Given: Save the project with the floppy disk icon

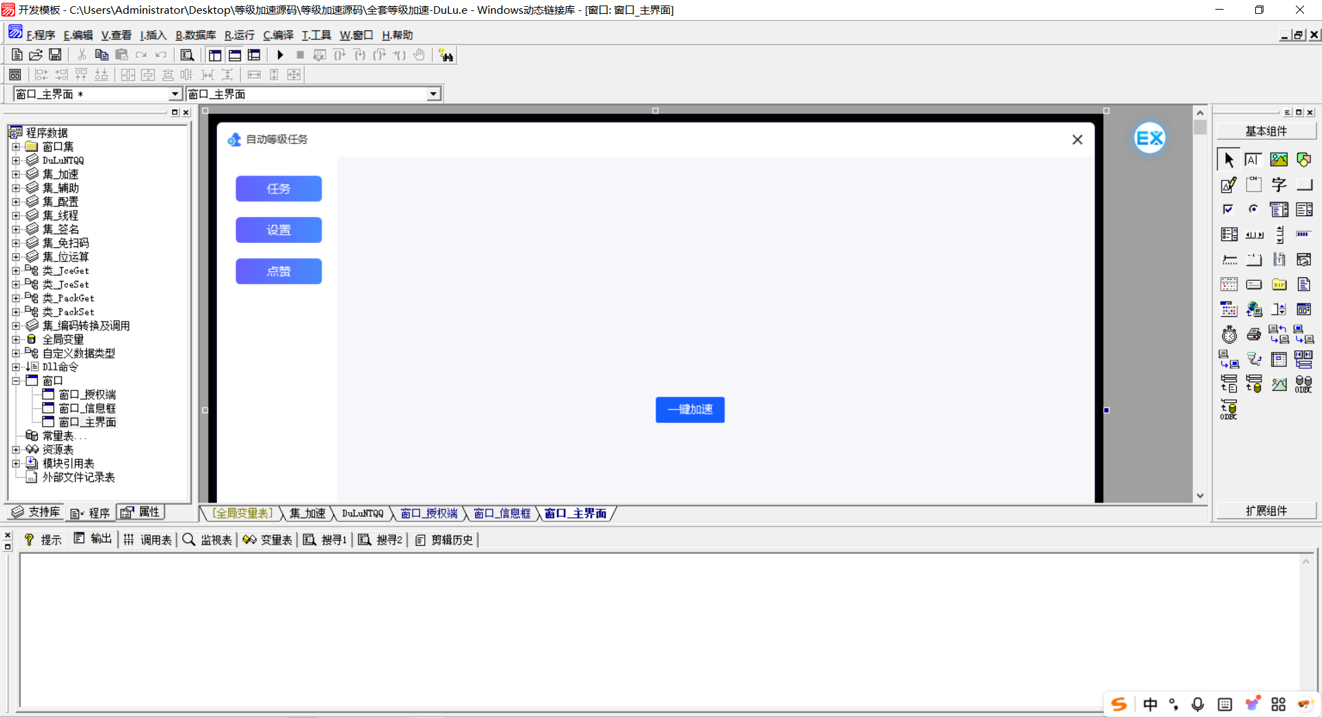Looking at the screenshot, I should tap(55, 55).
